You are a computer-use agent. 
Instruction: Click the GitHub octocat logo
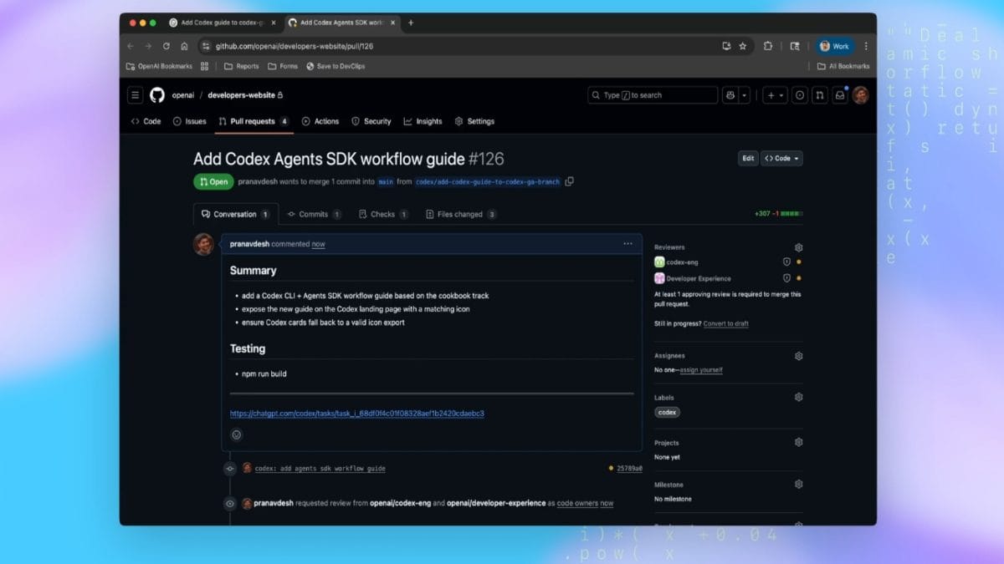pyautogui.click(x=157, y=95)
